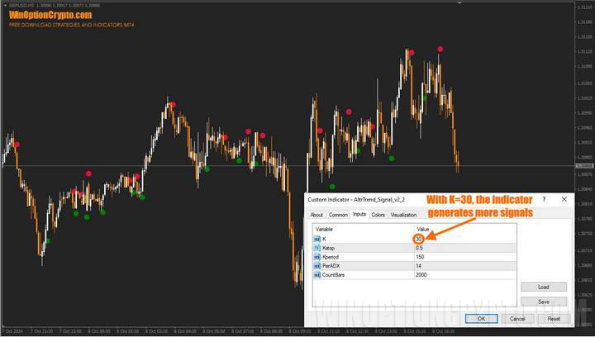Open the Visualization tab

click(x=404, y=215)
